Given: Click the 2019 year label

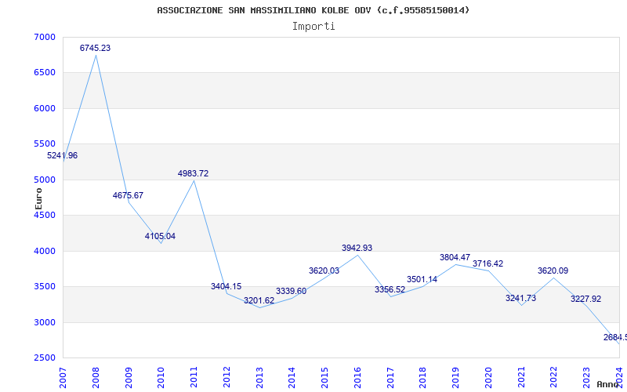Looking at the screenshot, I should 455,378.
